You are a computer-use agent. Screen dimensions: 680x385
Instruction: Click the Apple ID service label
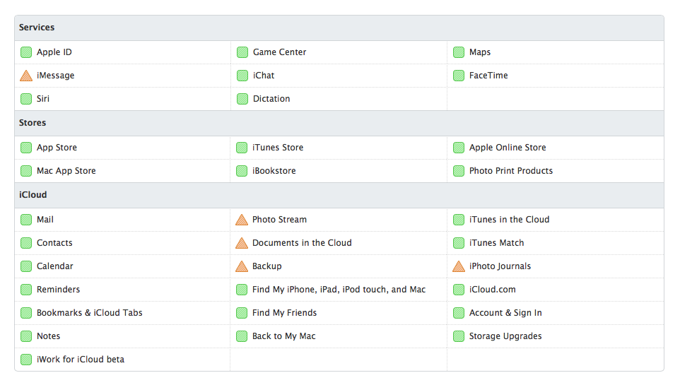[x=54, y=52]
